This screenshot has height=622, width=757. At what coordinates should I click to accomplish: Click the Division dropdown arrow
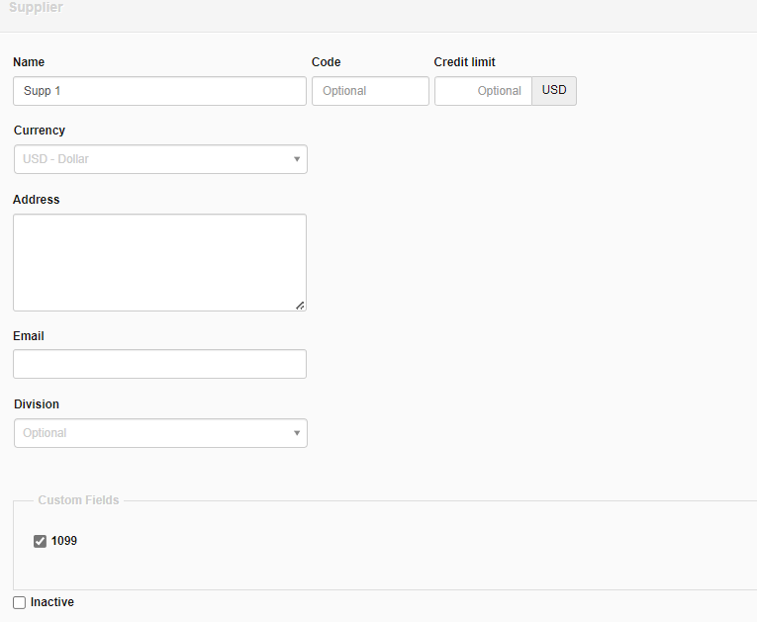coord(297,433)
